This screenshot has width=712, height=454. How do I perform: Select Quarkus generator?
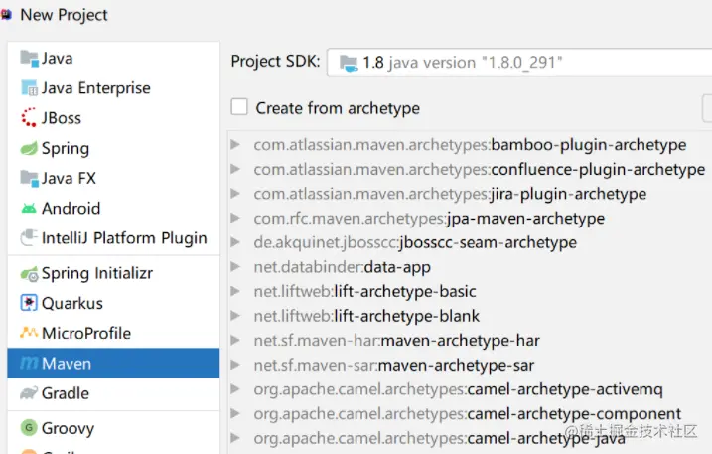(x=113, y=303)
